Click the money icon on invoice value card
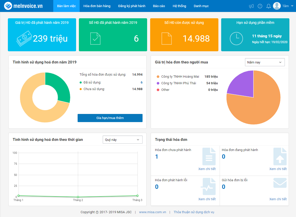 (24, 39)
